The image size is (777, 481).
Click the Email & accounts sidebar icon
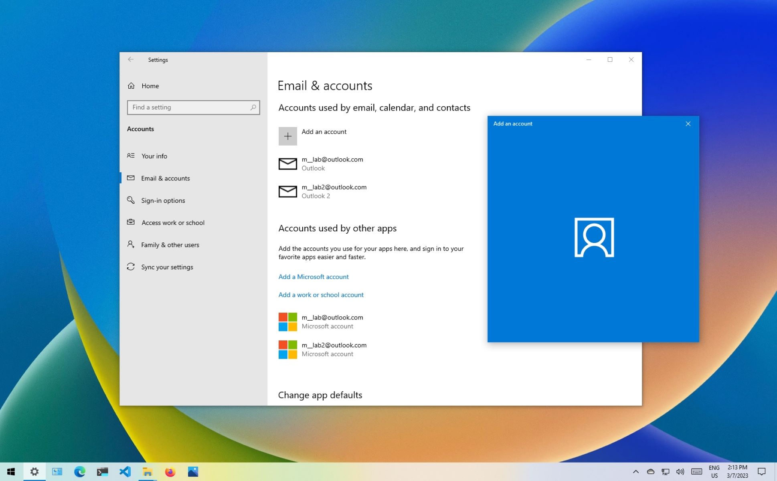click(x=130, y=178)
